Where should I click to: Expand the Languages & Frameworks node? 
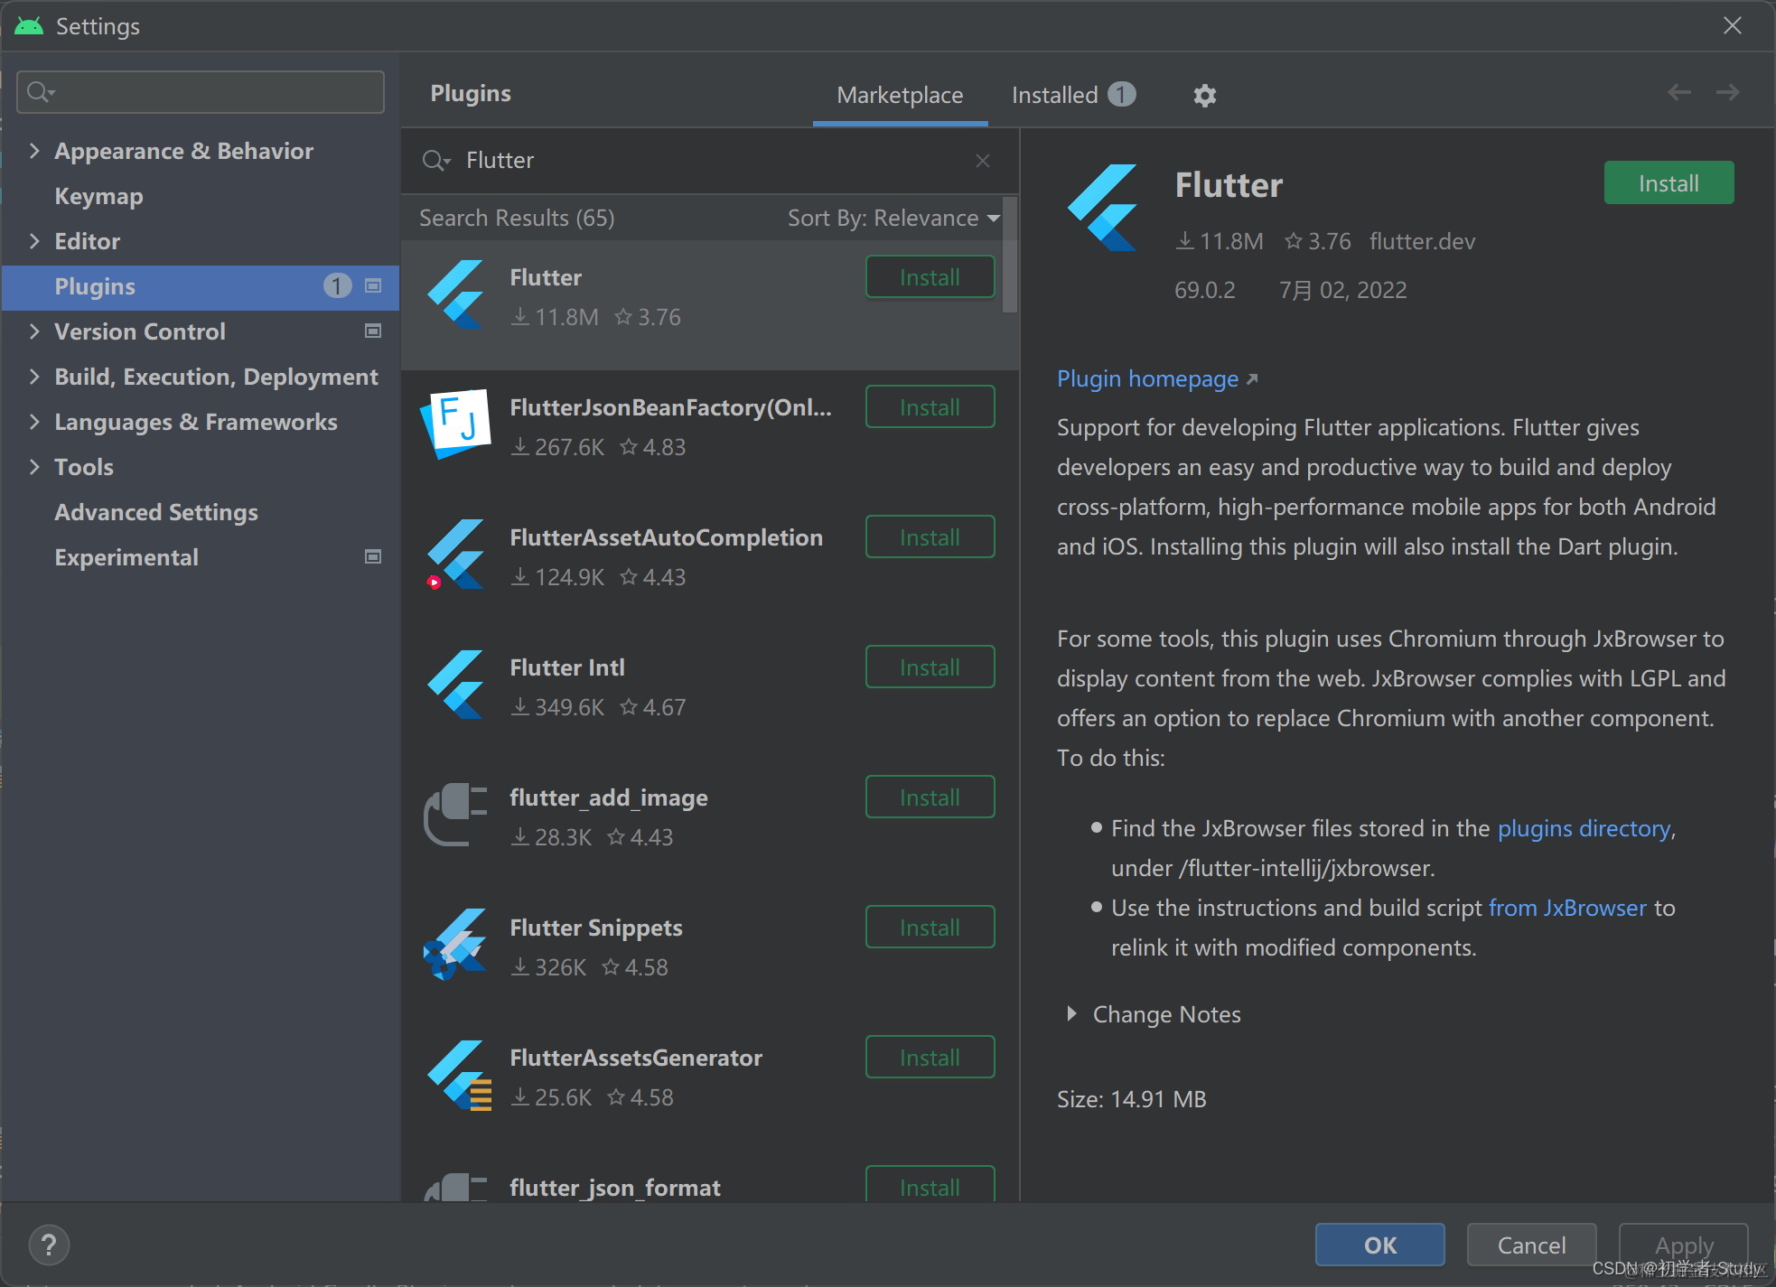pos(34,422)
